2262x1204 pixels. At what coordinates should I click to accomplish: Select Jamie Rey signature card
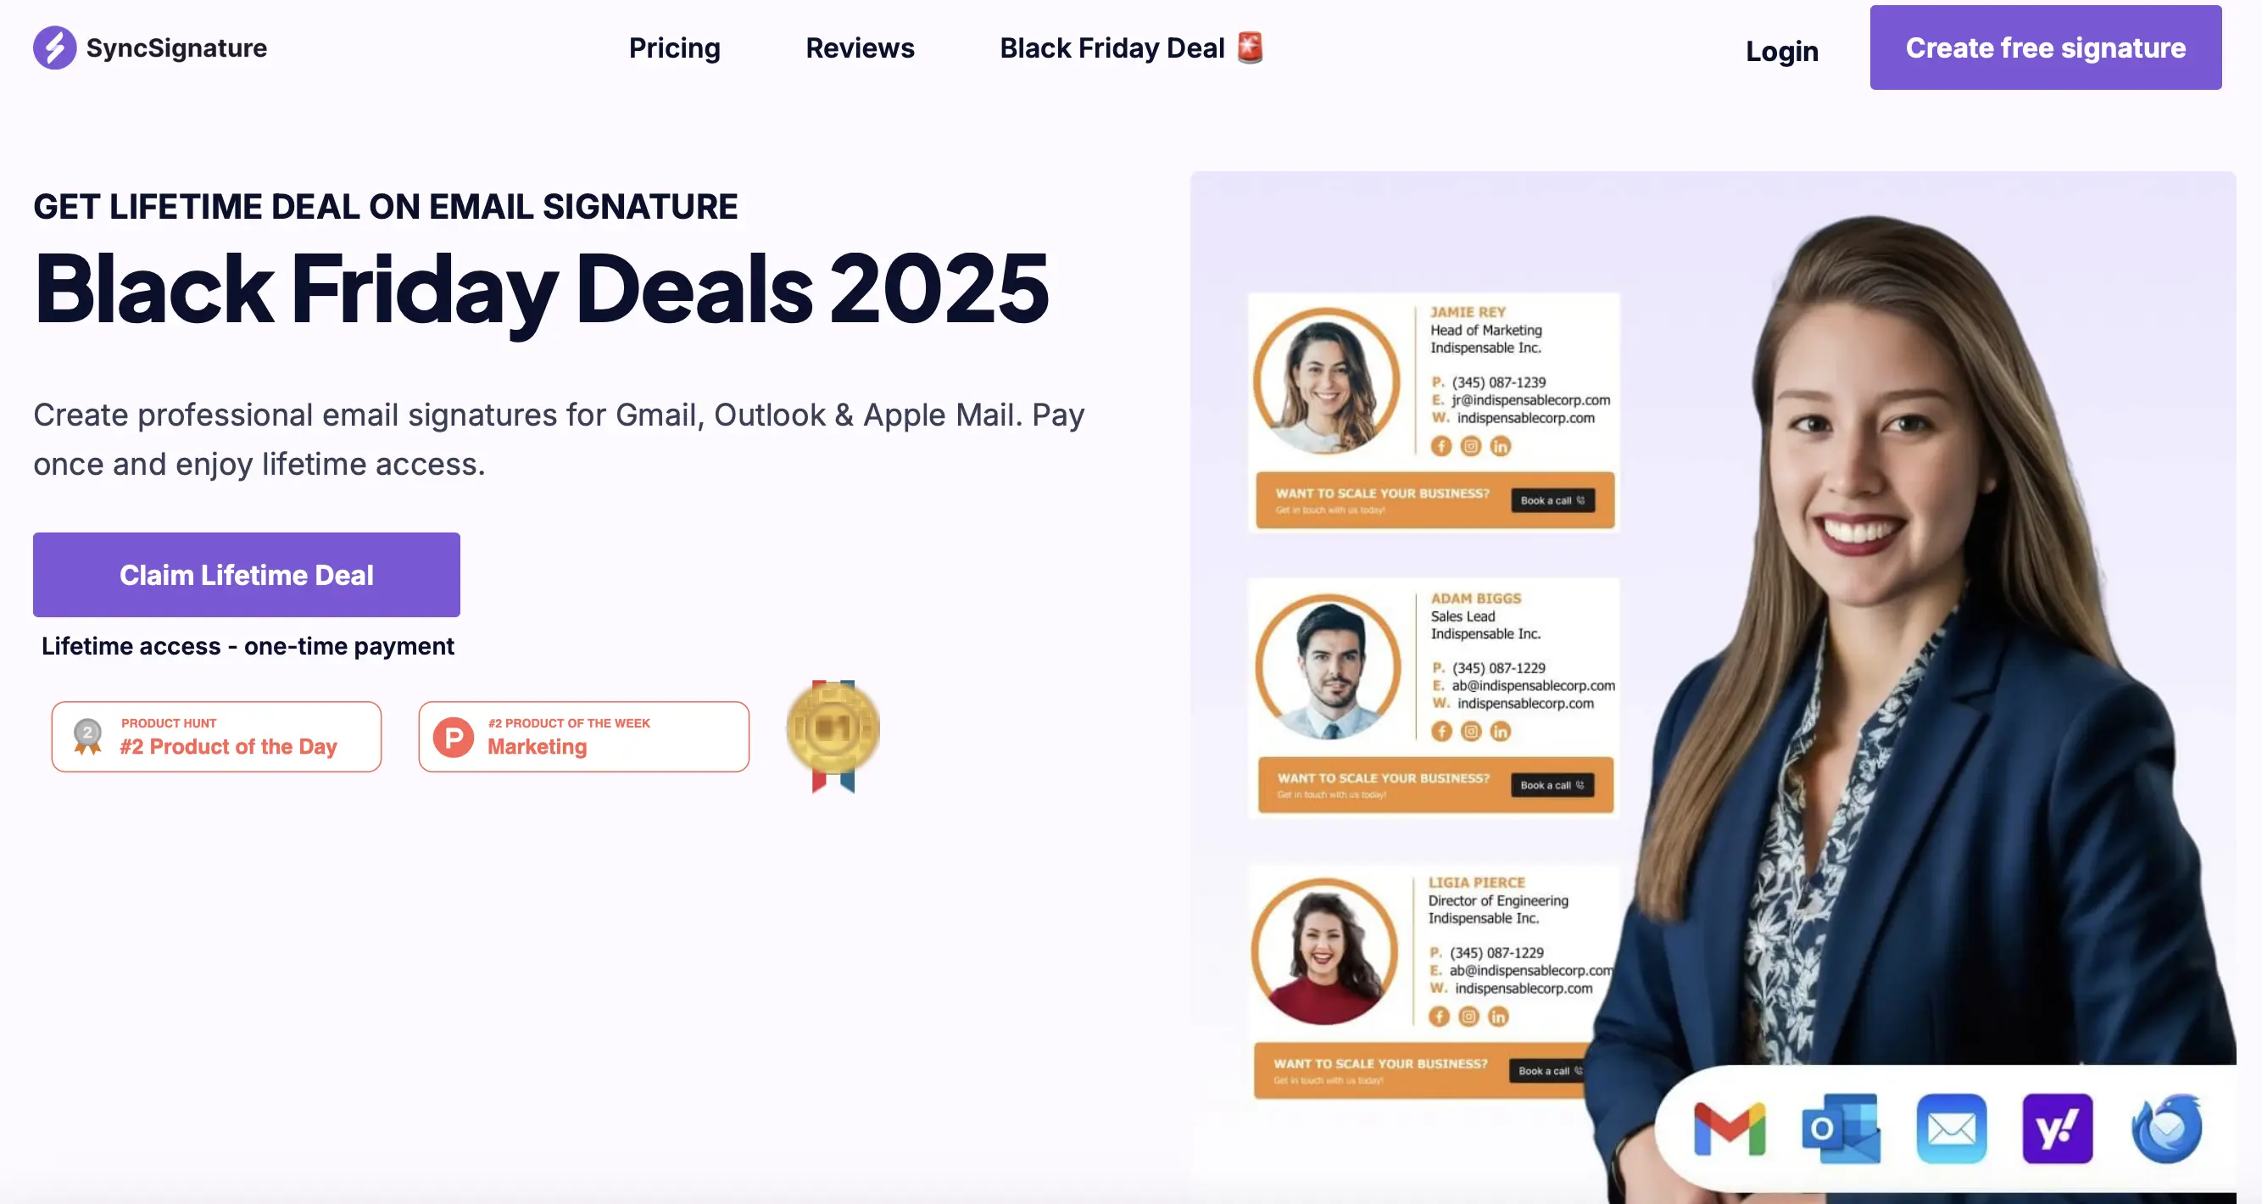[x=1434, y=412]
